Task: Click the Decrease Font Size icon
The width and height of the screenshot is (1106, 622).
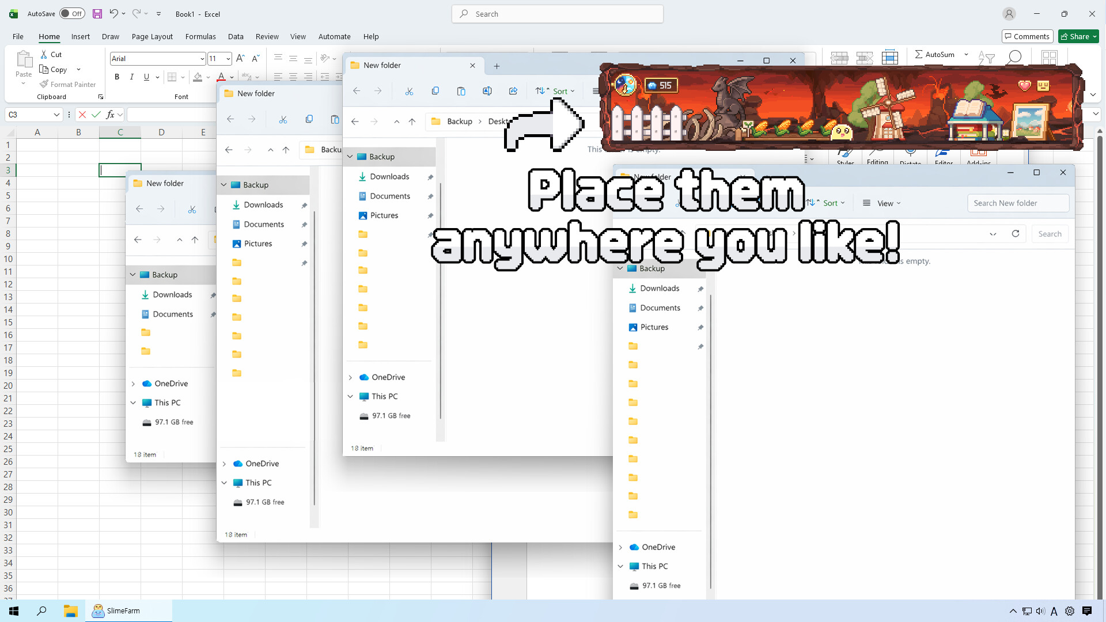Action: tap(256, 58)
